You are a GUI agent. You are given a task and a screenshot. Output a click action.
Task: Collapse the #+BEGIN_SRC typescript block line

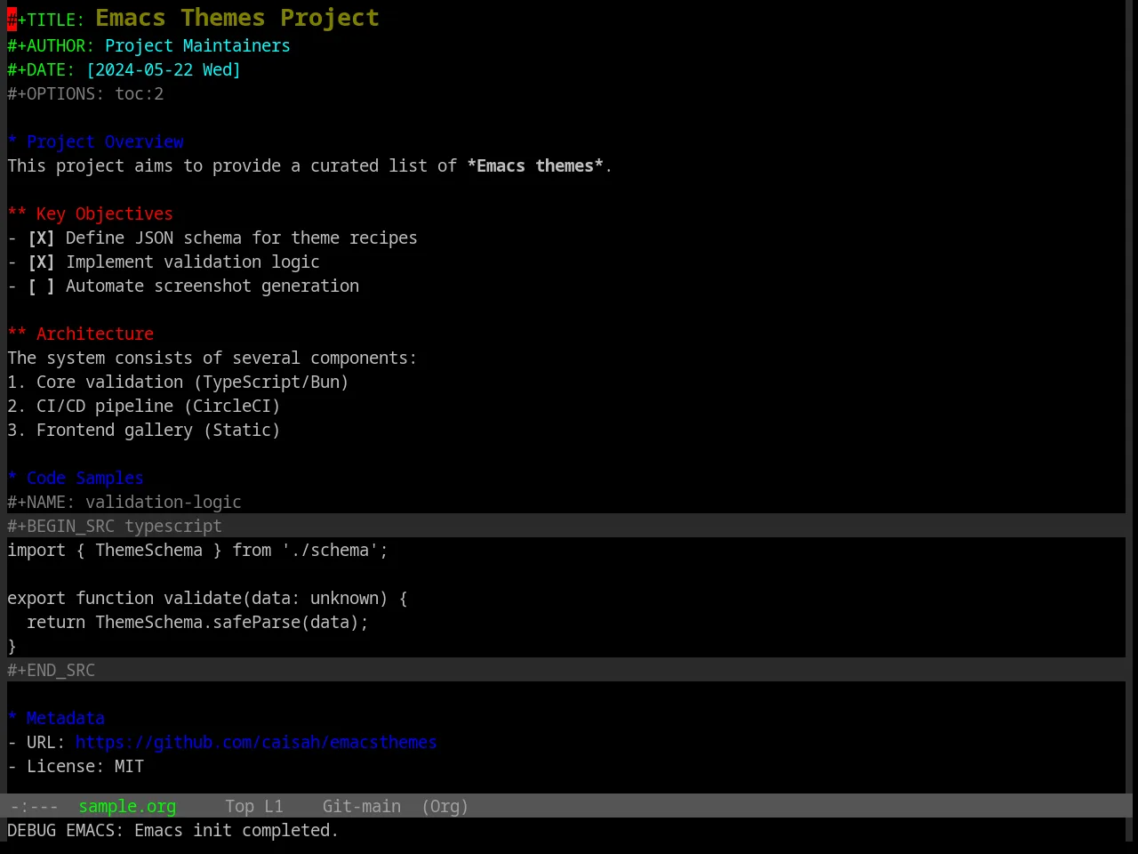(x=566, y=526)
